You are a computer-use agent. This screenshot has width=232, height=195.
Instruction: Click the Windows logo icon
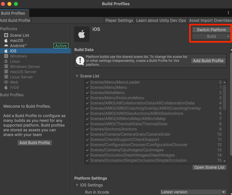point(6,56)
